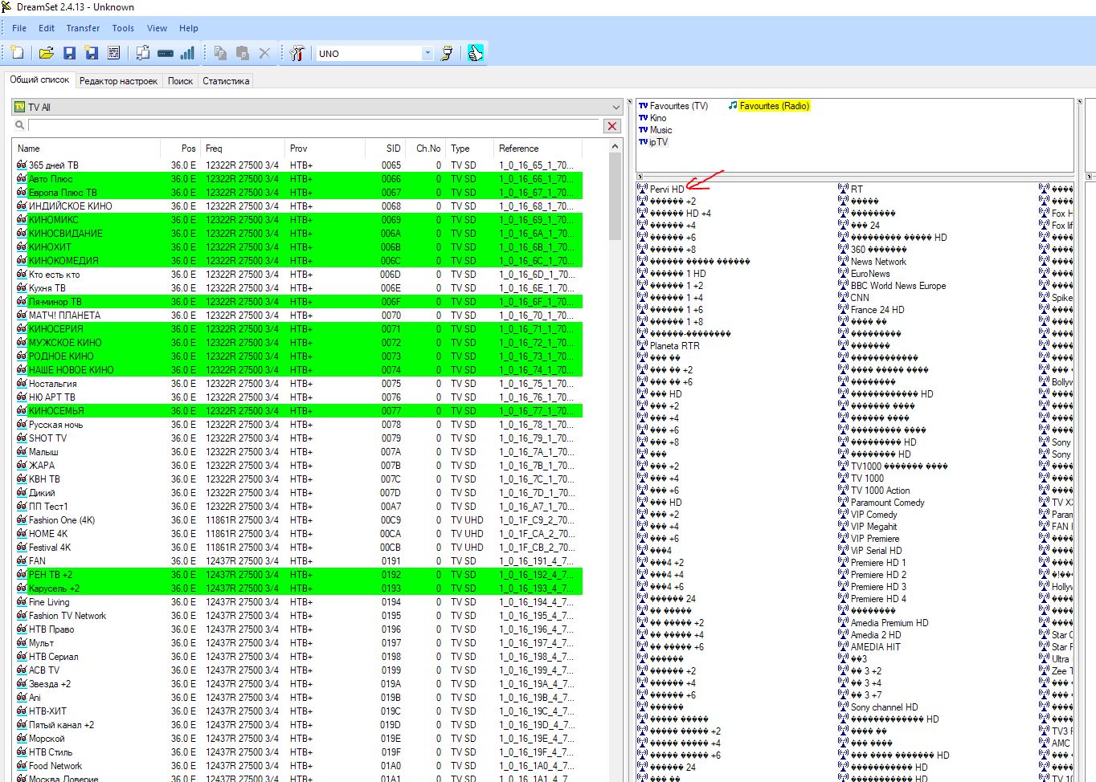Click the thumbs-up toolbar icon
The width and height of the screenshot is (1096, 782).
[476, 53]
